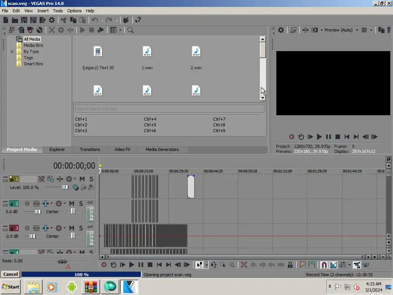Open the Views dropdown arrow in Project Media

point(120,30)
